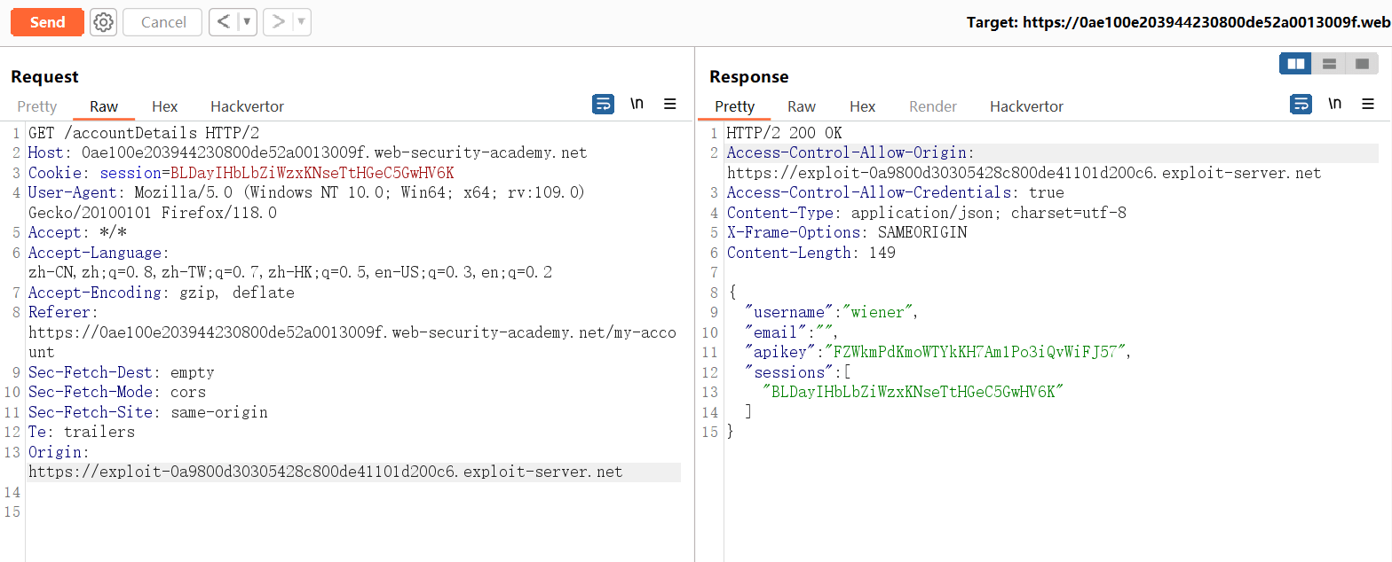1392x562 pixels.
Task: Click the orange Send button
Action: tap(47, 22)
